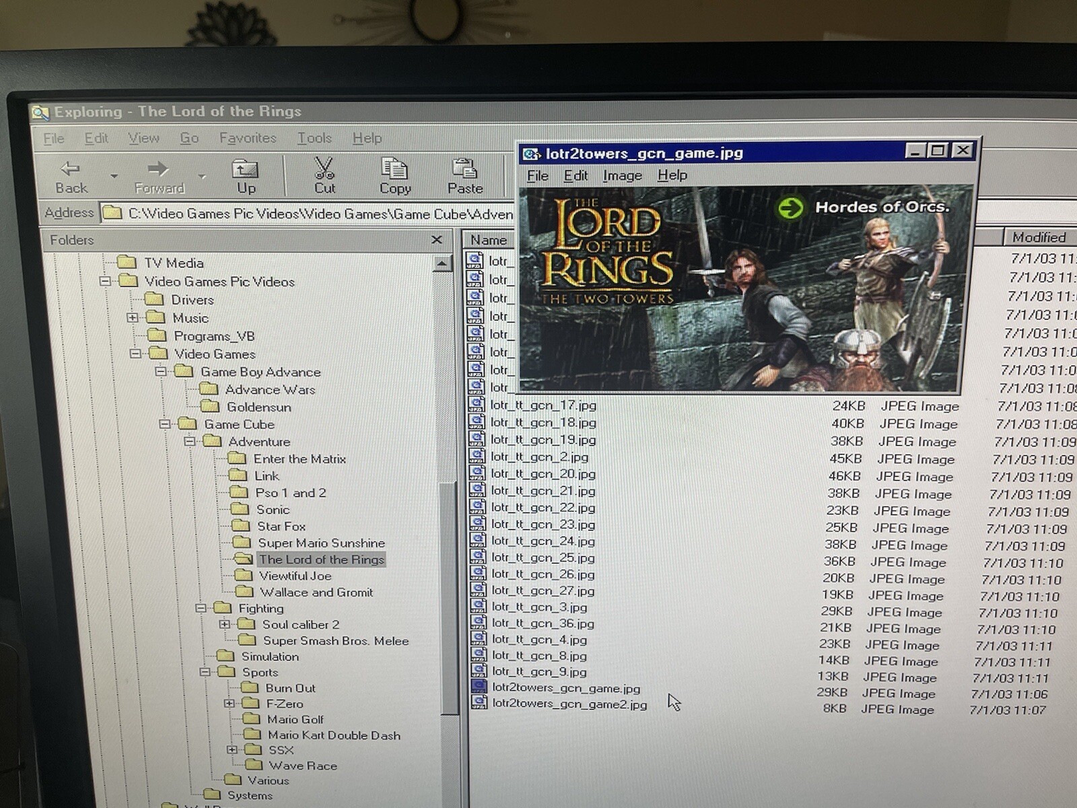Select the Wave Race folder
The height and width of the screenshot is (808, 1077).
click(x=303, y=766)
